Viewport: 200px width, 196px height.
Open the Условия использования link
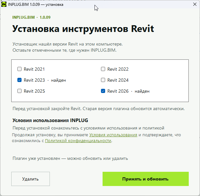(x=113, y=135)
